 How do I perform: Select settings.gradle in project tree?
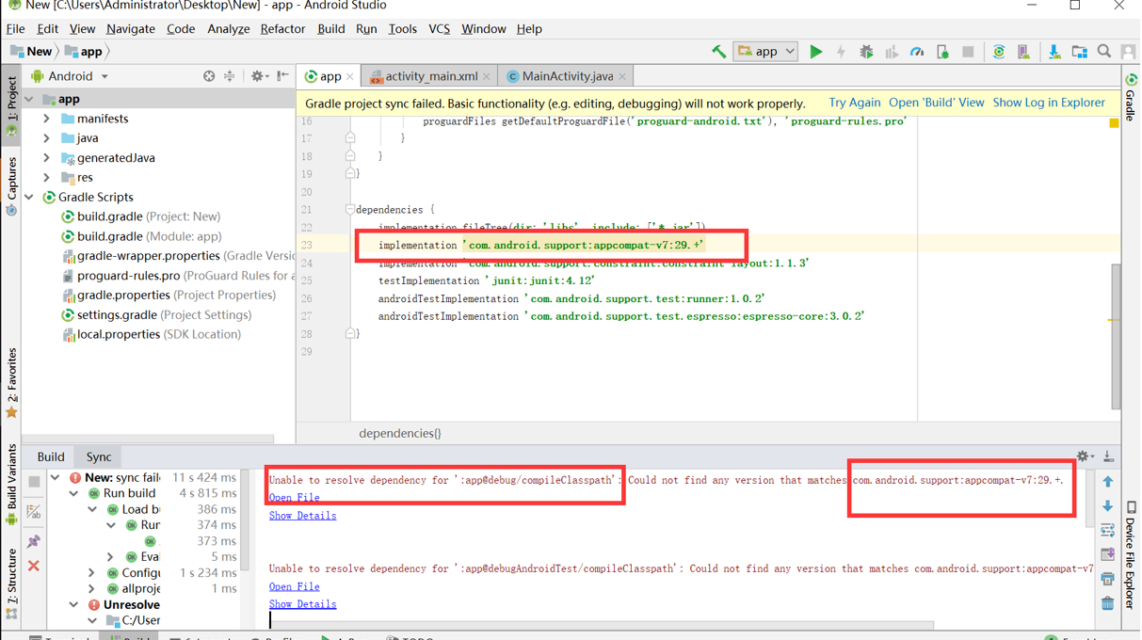tap(155, 314)
